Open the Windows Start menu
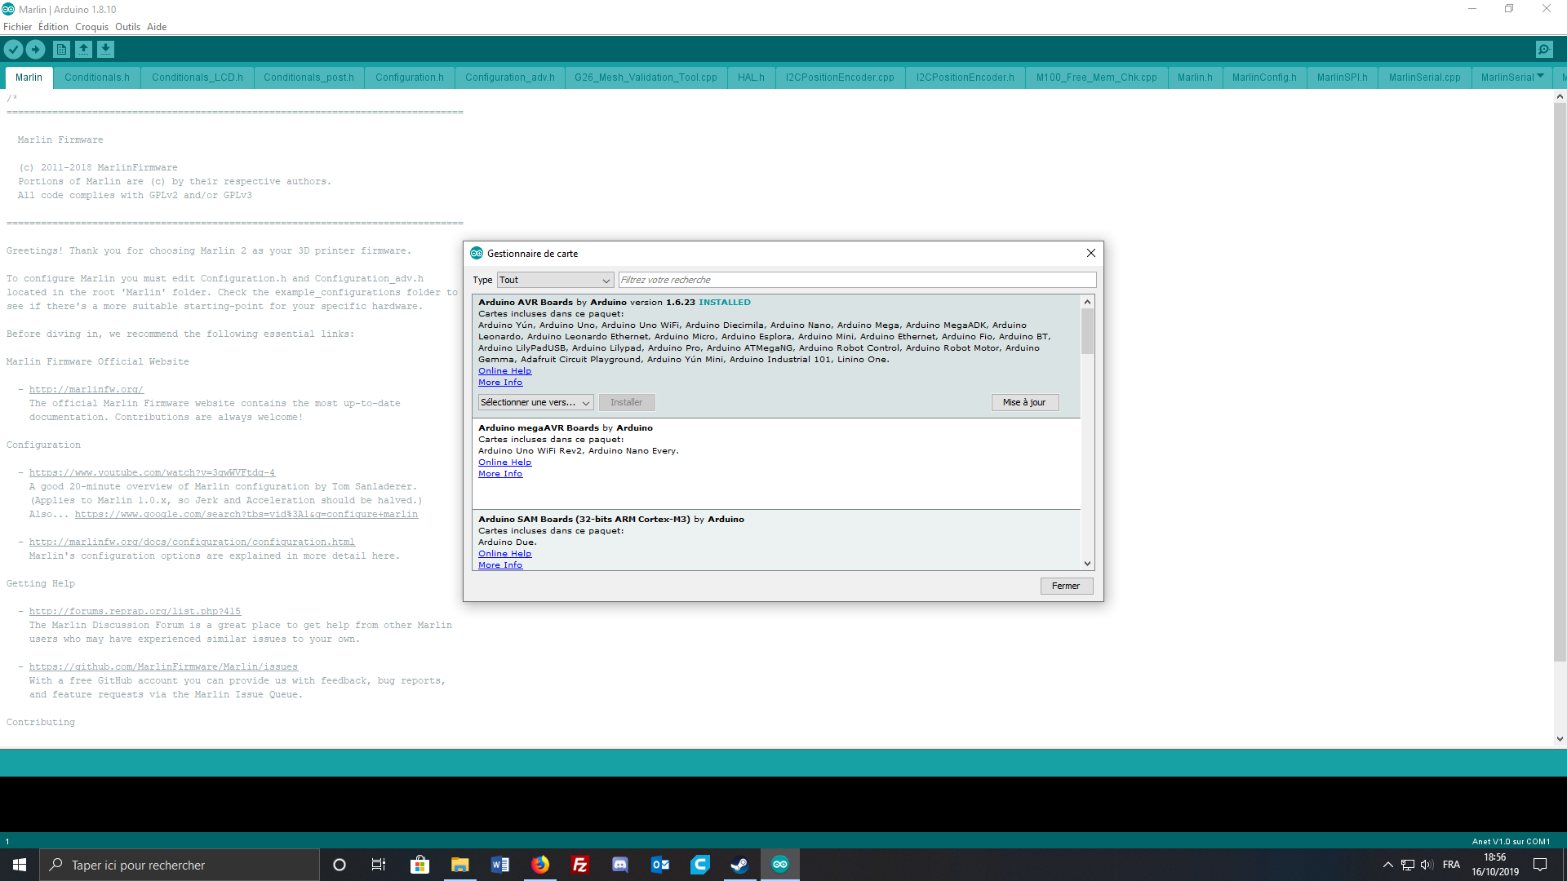 [20, 865]
